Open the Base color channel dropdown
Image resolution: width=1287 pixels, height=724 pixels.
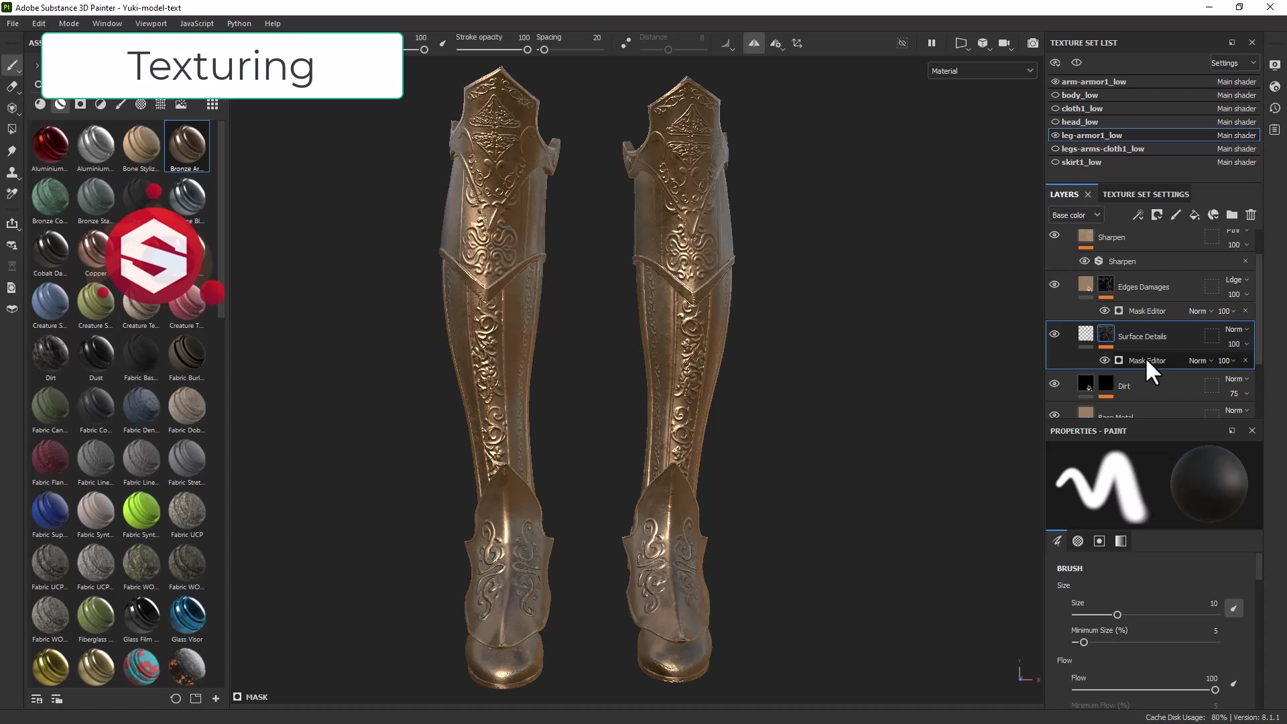(1076, 215)
